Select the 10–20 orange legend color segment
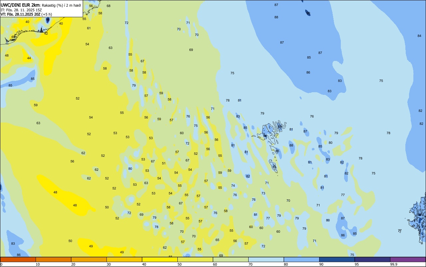The height and width of the screenshot is (267, 426). 53,259
